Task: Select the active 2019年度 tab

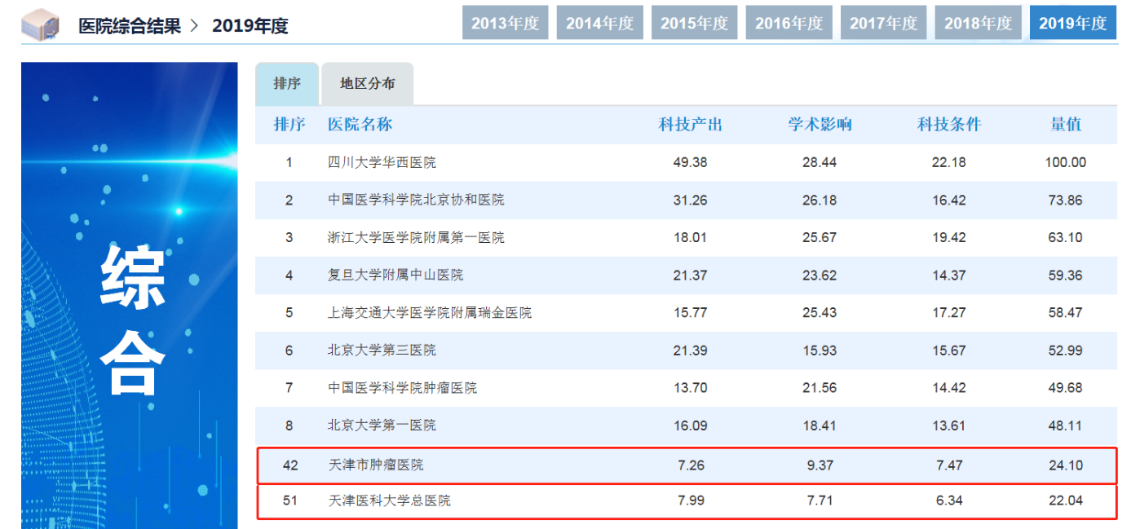Action: [1073, 23]
